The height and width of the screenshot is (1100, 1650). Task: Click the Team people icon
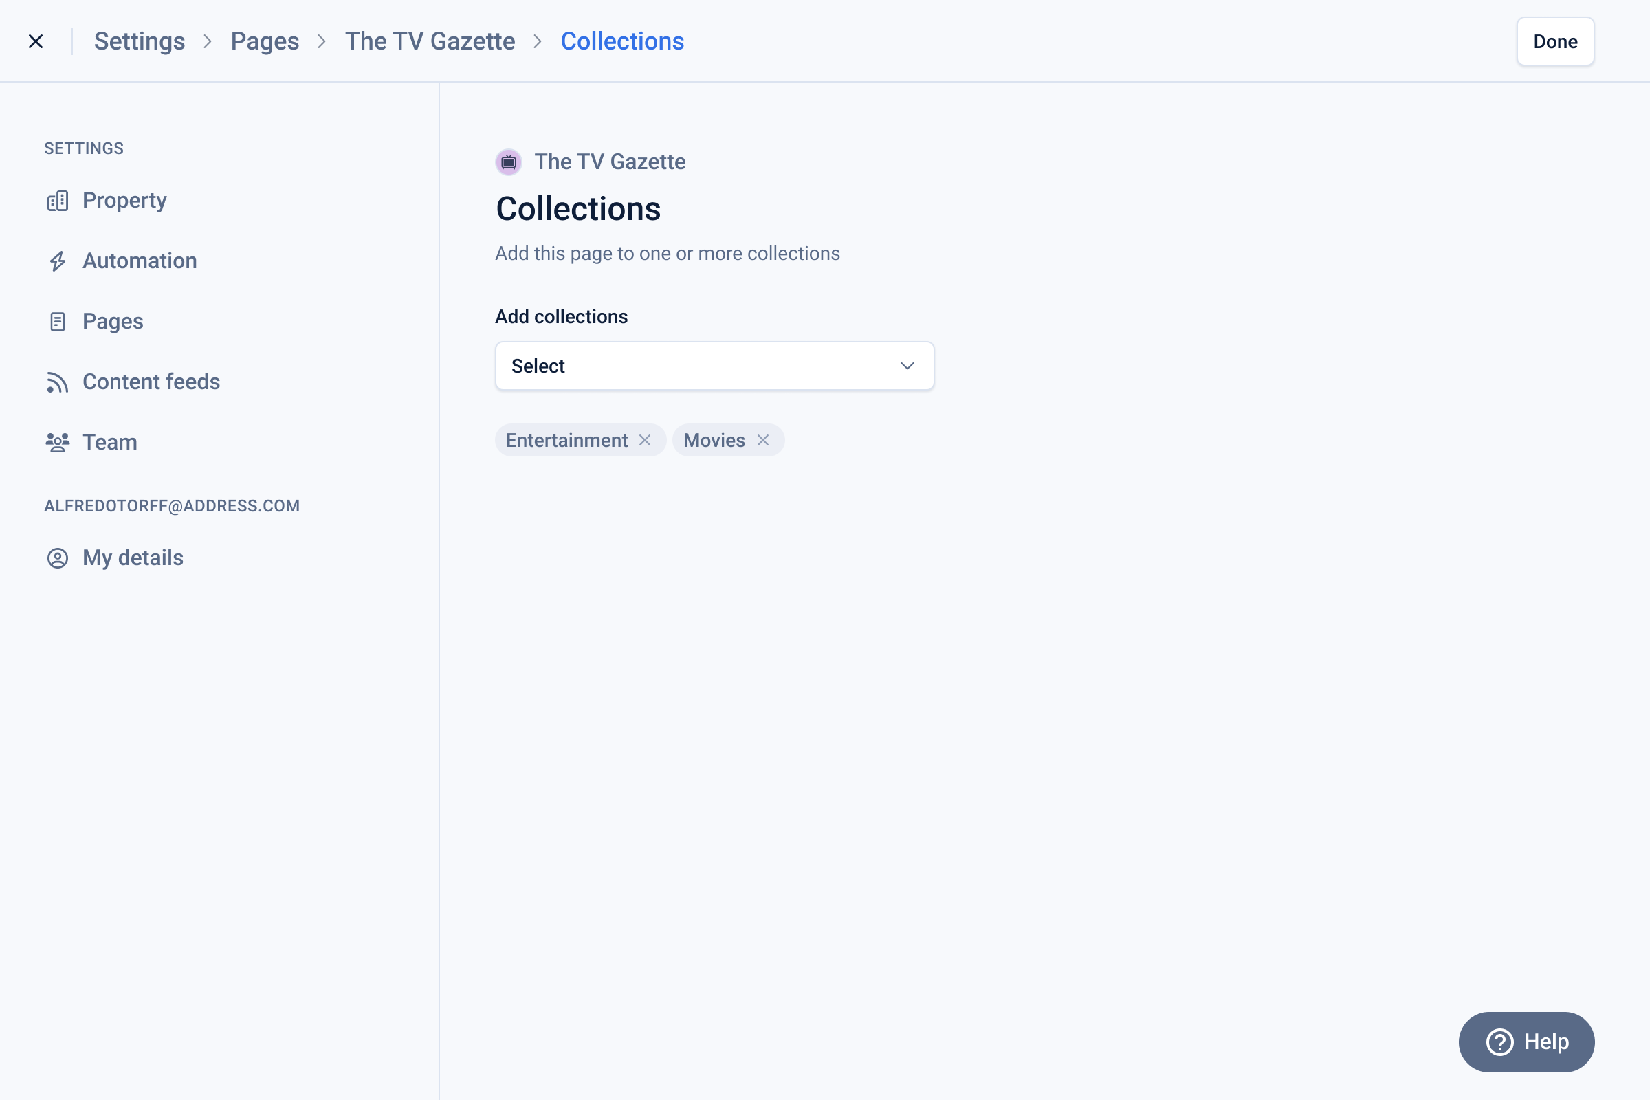click(58, 443)
